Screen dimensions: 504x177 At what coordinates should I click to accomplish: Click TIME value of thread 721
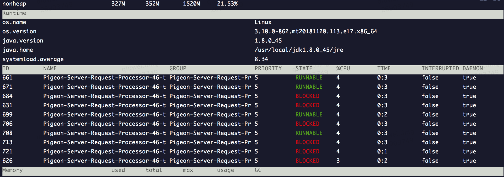coord(382,152)
